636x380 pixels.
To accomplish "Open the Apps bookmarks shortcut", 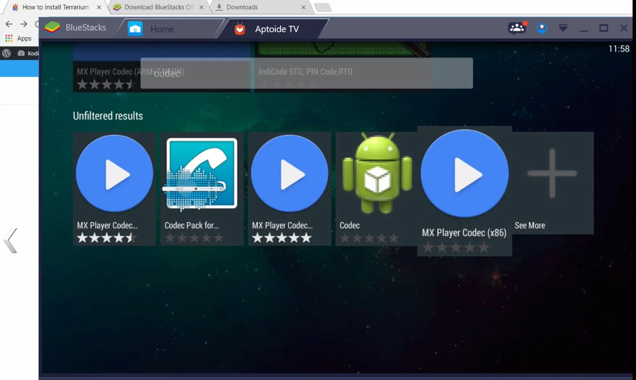I will (18, 38).
